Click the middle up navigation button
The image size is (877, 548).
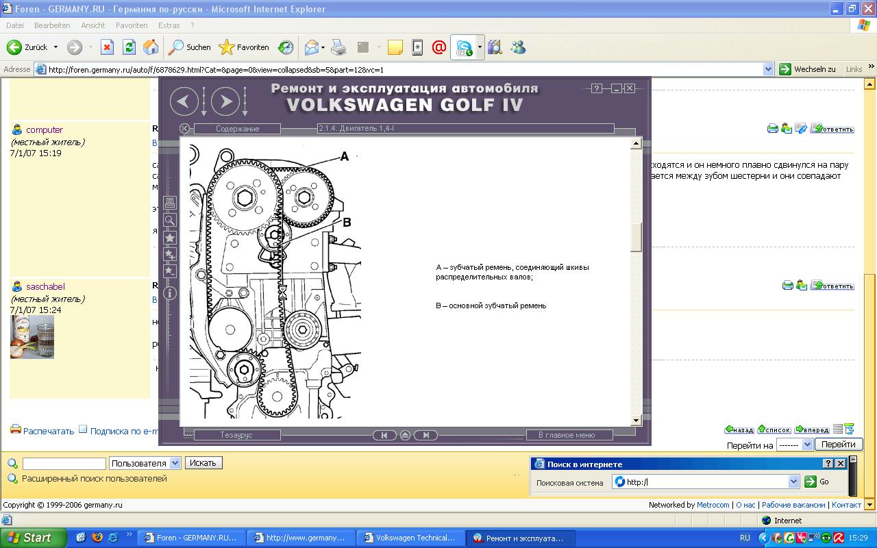[x=405, y=435]
